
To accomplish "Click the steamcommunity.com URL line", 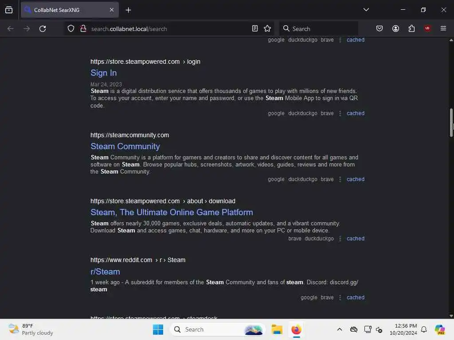I will point(130,135).
